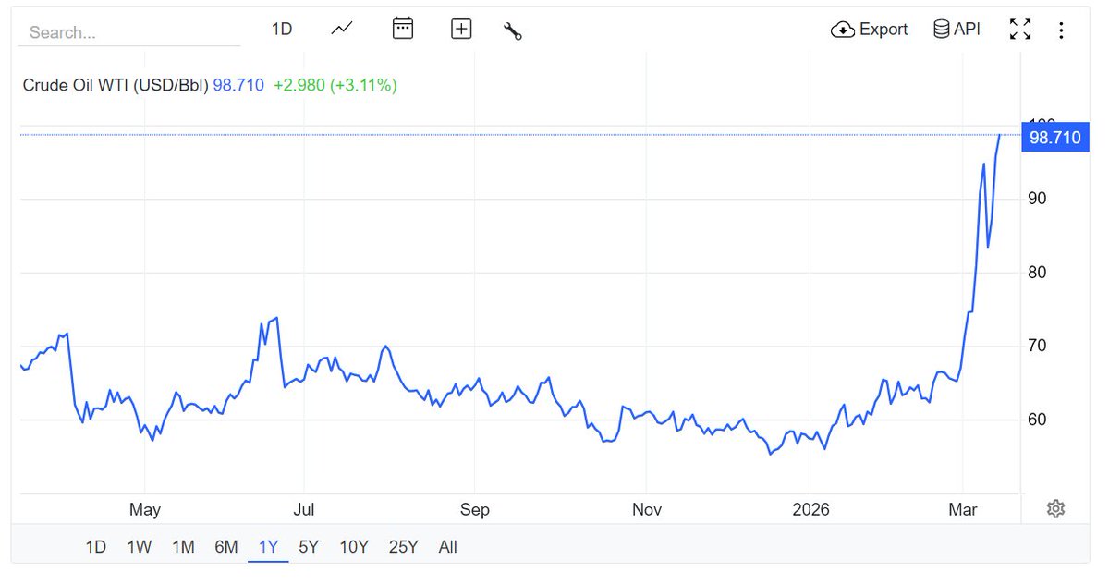This screenshot has height=584, width=1109.
Task: Click the 80 price axis label
Action: tap(1038, 272)
